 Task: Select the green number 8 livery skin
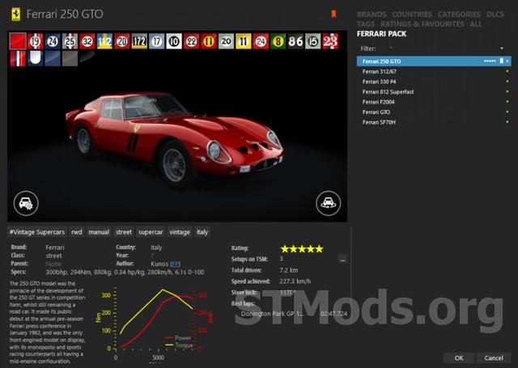coord(278,41)
